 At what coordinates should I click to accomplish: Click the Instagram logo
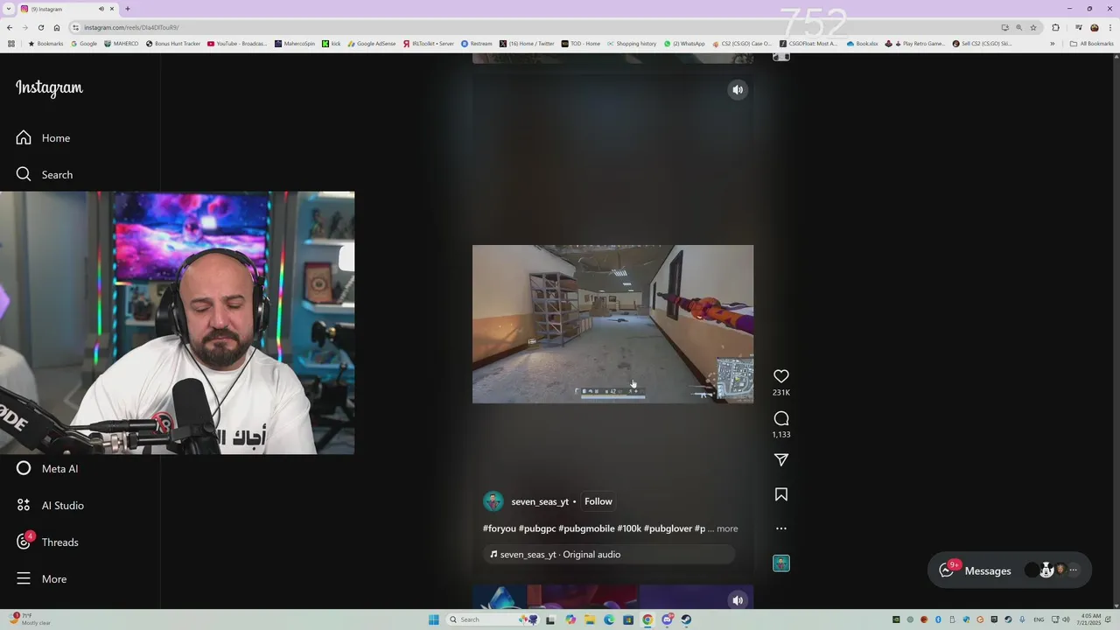coord(49,88)
